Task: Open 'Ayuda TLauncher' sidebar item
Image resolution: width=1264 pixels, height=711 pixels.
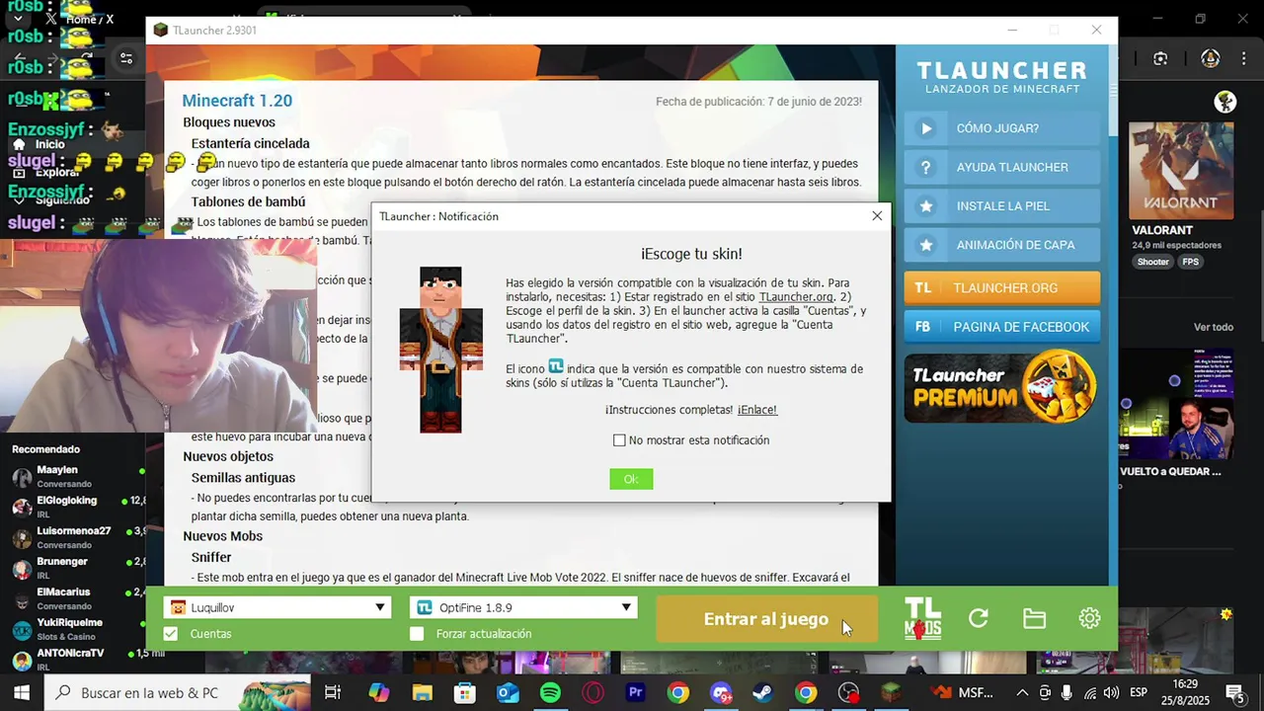Action: coord(1001,167)
